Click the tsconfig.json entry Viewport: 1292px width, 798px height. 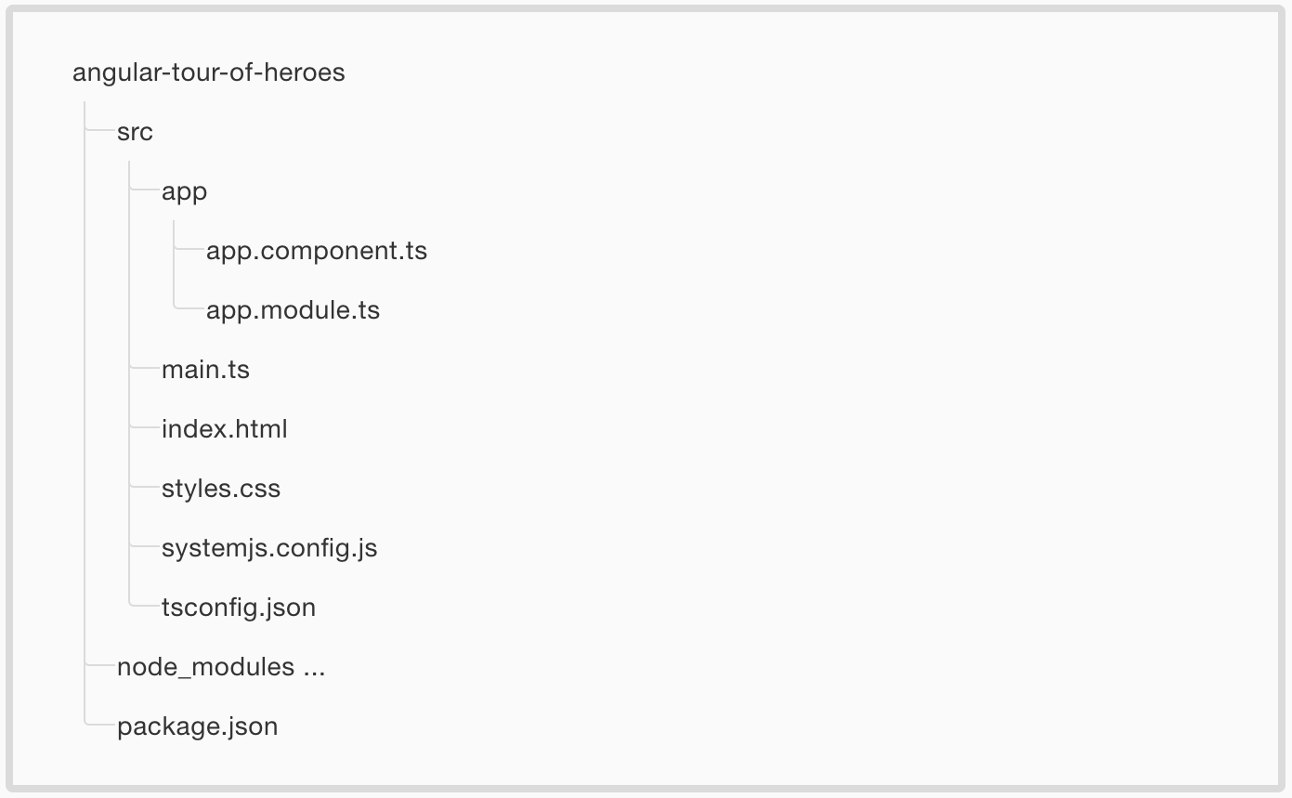pos(239,608)
